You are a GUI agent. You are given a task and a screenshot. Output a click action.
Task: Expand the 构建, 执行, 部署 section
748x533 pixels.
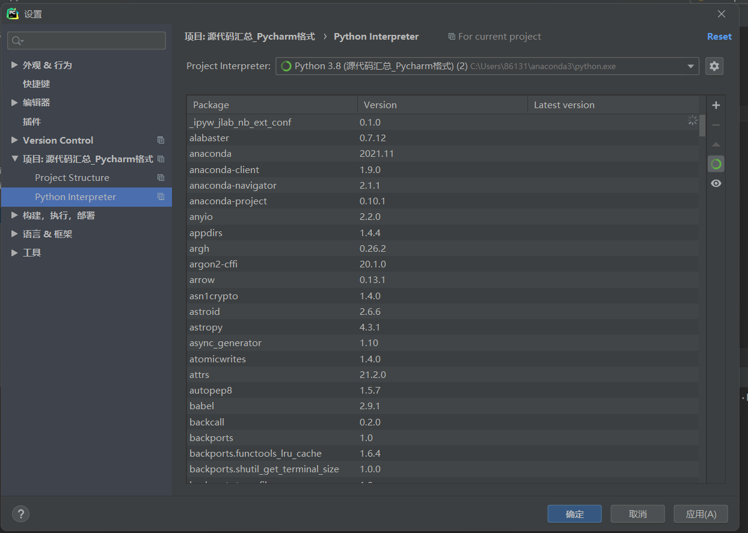(14, 215)
